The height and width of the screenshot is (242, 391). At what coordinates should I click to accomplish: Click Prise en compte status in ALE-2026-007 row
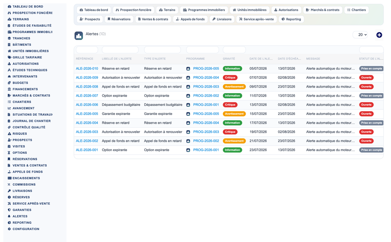pyautogui.click(x=371, y=96)
